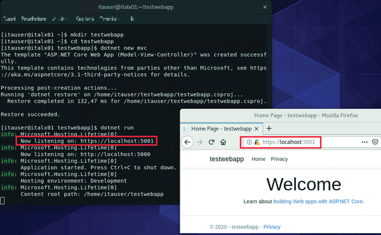Click '© 2020 - testwebapp' footer text

tap(234, 227)
